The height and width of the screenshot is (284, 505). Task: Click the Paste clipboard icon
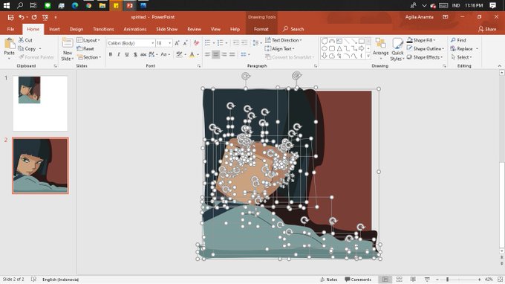(x=10, y=44)
